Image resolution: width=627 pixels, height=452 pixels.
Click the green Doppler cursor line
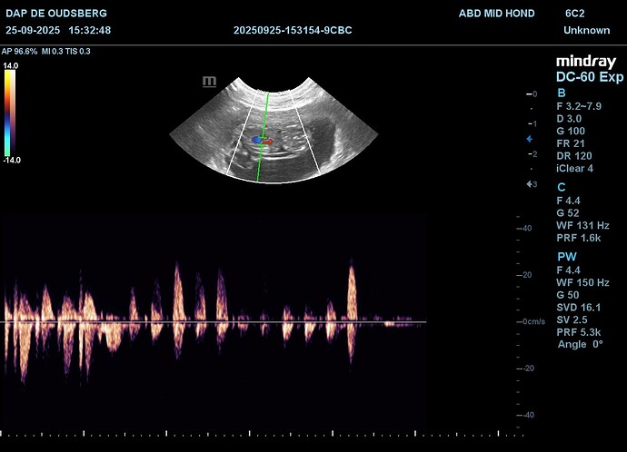click(263, 136)
